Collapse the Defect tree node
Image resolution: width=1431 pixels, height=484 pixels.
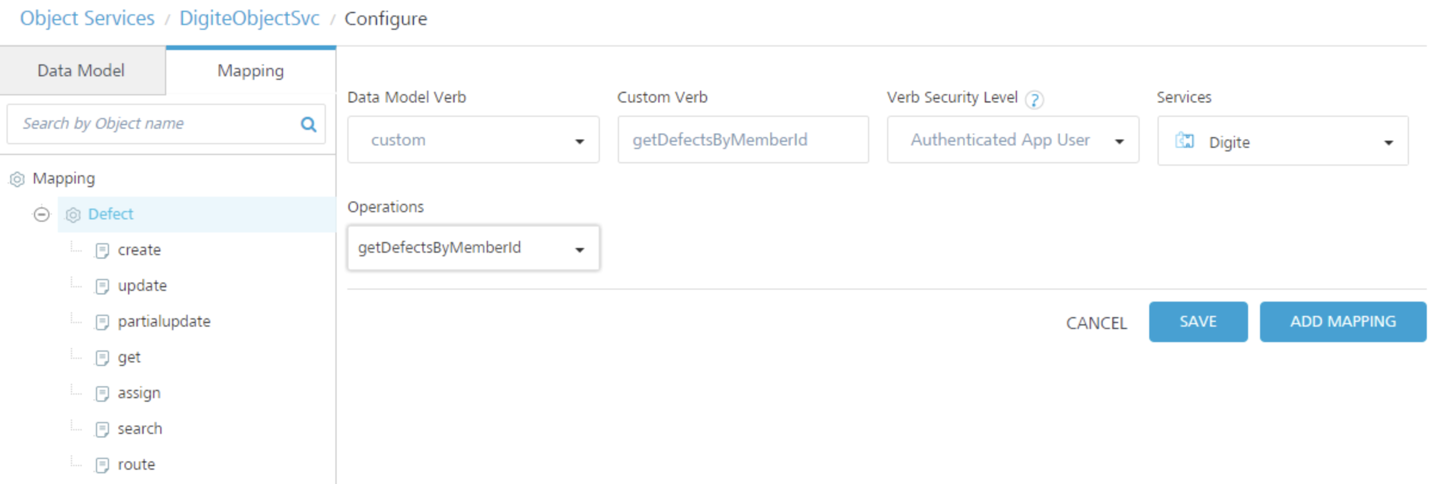pyautogui.click(x=41, y=214)
